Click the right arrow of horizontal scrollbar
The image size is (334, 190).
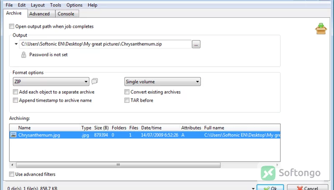[x=277, y=165]
